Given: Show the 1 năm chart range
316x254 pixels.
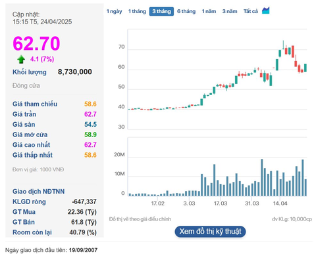Looking at the screenshot, I should [209, 11].
